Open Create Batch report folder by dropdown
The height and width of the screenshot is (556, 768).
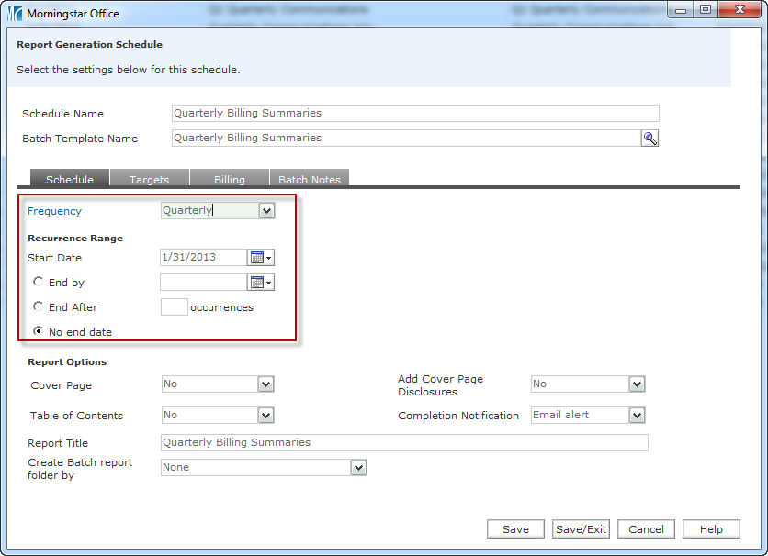[x=358, y=468]
